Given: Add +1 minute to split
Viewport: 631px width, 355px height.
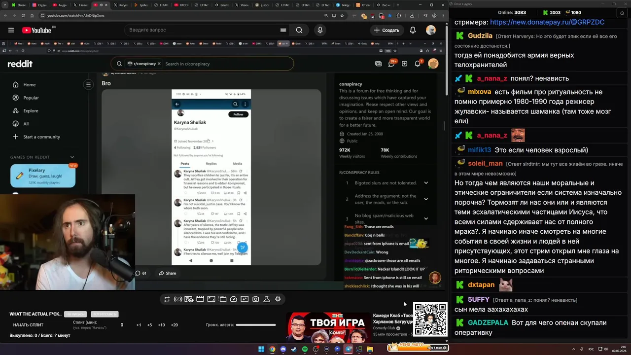Looking at the screenshot, I should coord(139,325).
